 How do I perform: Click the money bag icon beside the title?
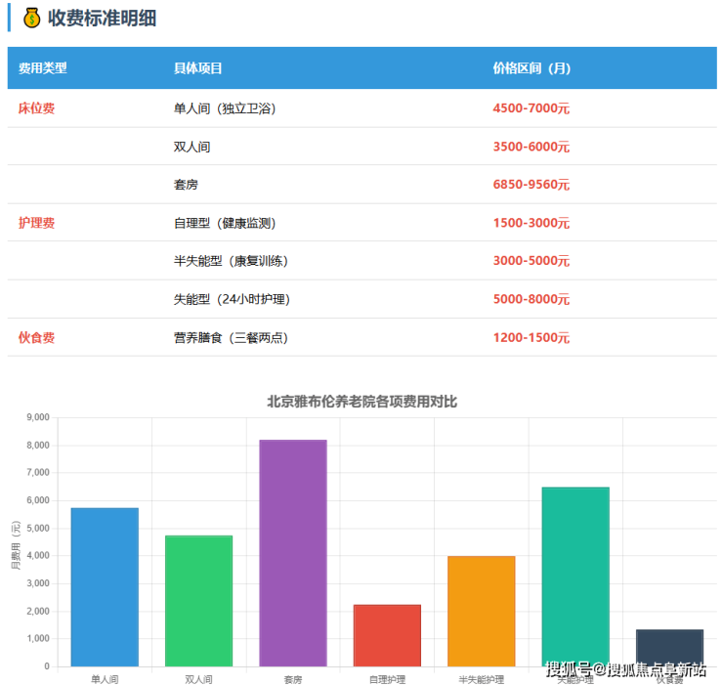click(31, 17)
